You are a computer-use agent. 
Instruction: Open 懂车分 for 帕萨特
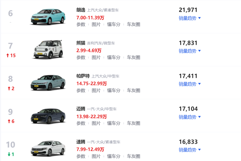tap(114, 90)
